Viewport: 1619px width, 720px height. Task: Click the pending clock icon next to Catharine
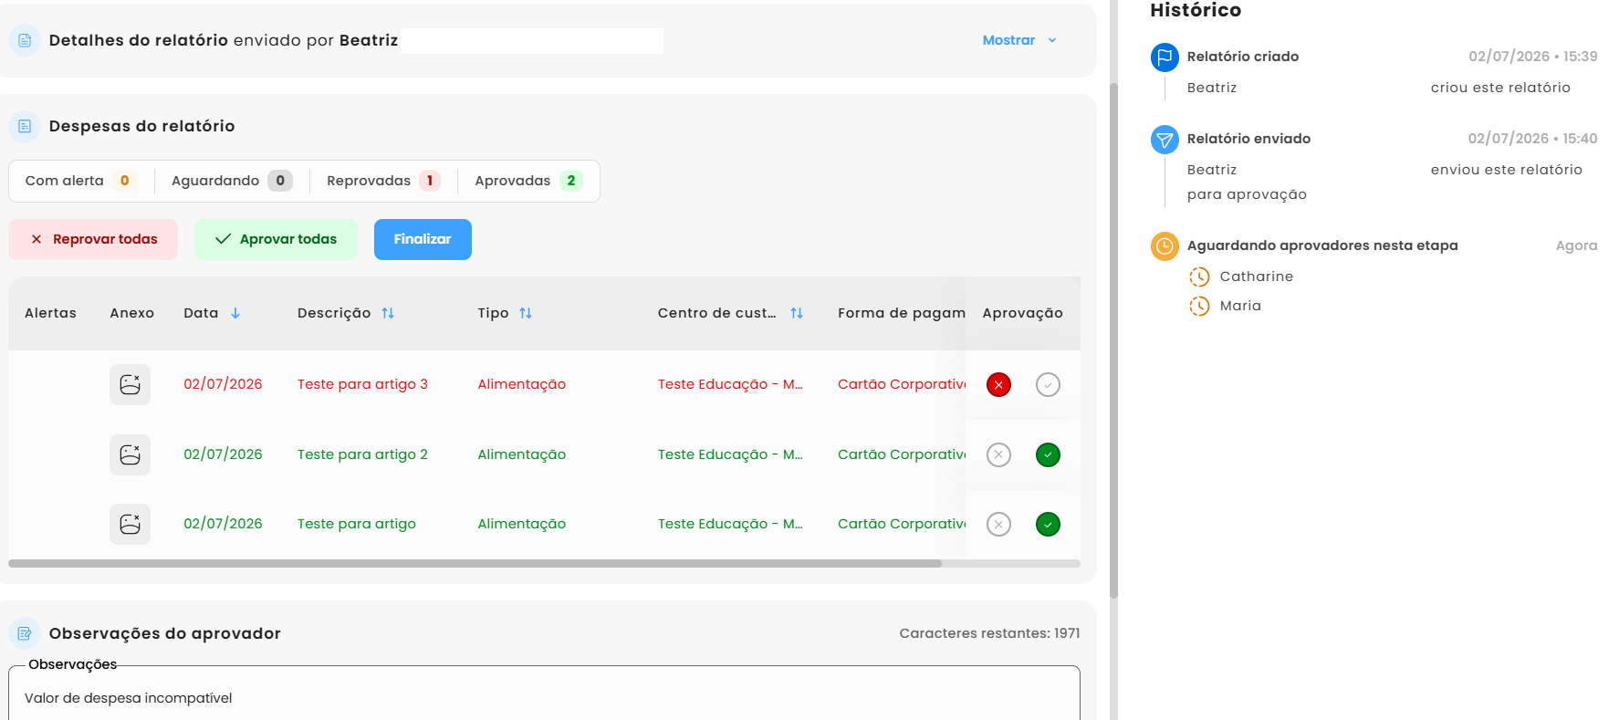coord(1199,277)
